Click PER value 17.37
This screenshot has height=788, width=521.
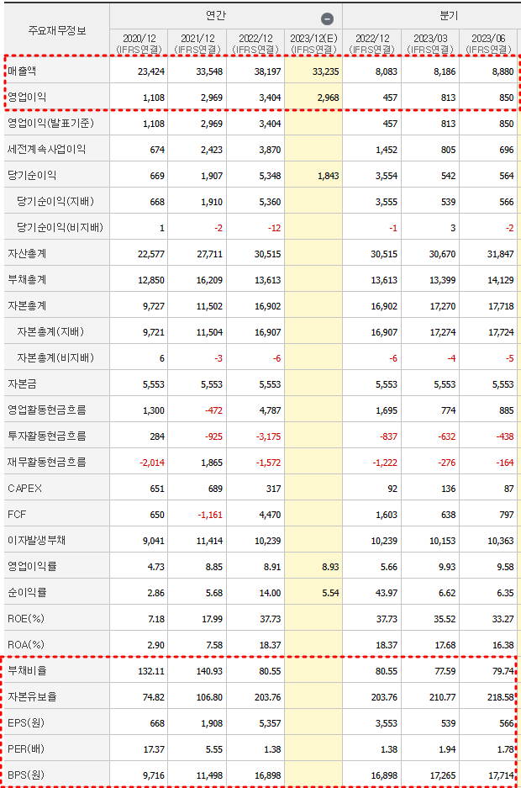point(154,749)
